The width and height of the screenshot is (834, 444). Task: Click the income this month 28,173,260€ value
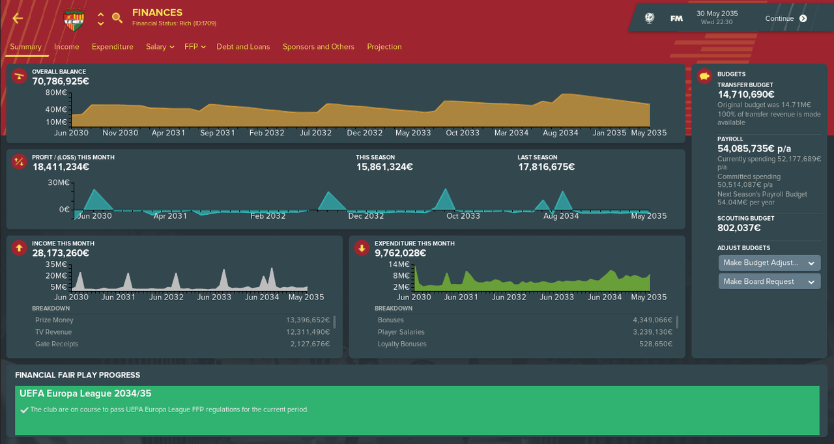coord(61,253)
